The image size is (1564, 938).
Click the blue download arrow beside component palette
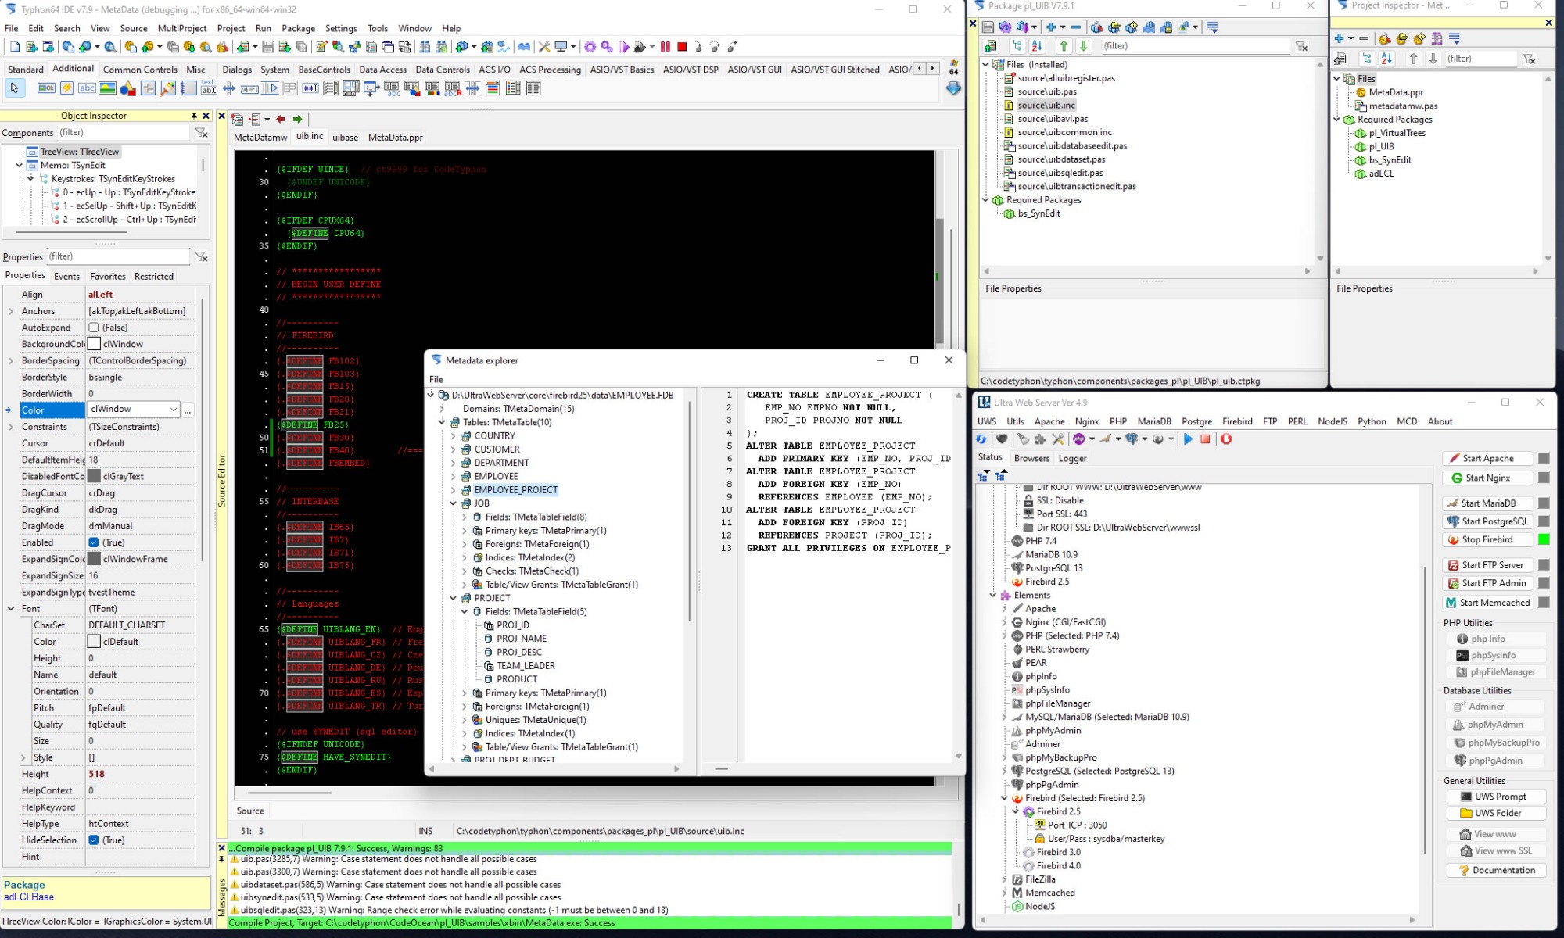(x=953, y=88)
